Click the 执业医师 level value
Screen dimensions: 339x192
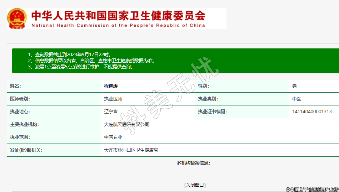113,99
